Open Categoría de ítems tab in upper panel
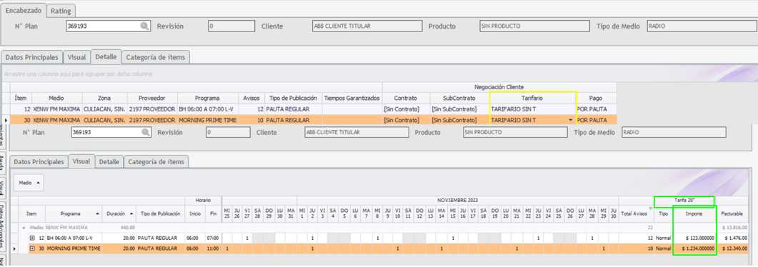The width and height of the screenshot is (758, 267). 156,57
